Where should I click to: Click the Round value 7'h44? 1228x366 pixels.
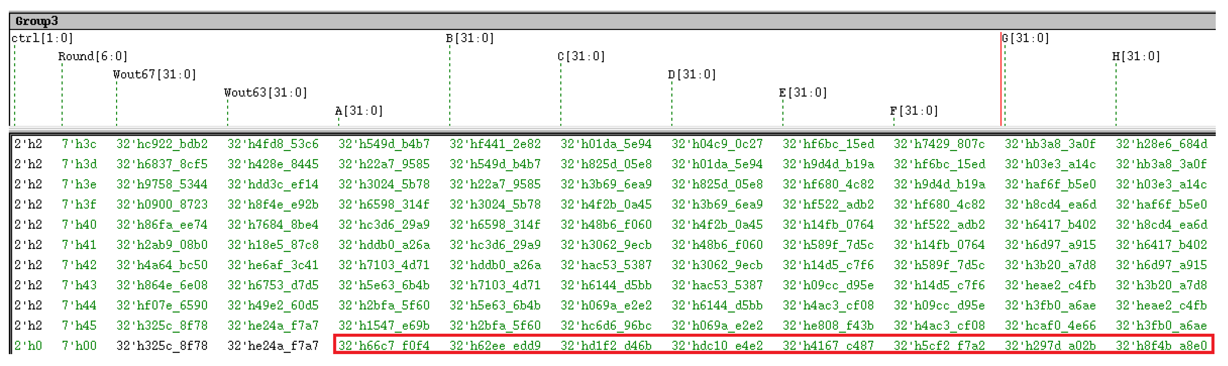(x=79, y=305)
